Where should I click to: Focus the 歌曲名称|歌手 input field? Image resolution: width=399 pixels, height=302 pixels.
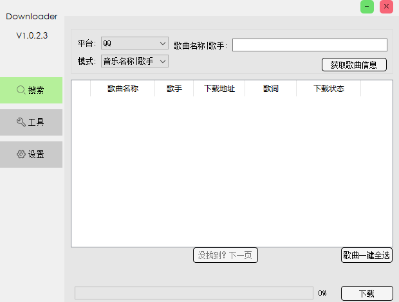tap(310, 45)
